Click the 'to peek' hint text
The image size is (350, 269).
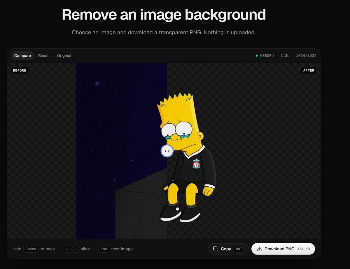[48, 249]
